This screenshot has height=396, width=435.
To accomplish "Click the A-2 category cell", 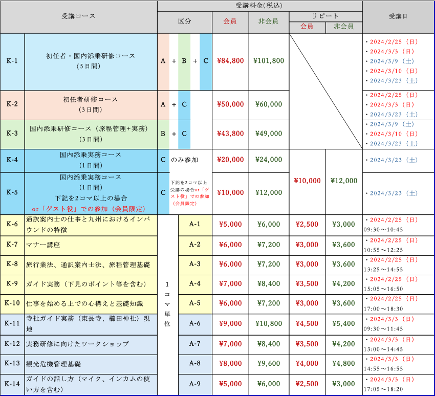I will (195, 246).
